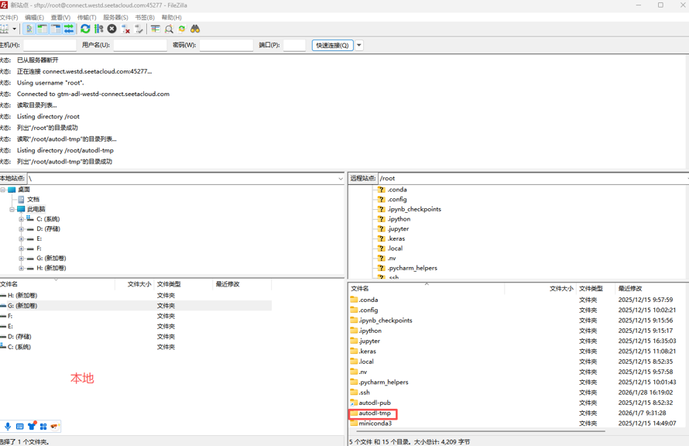Open the Site Manager icon
Viewport: 689px width, 446px height.
tap(4, 29)
